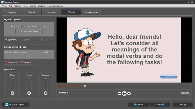Move track down with the down arrow icon
This screenshot has width=195, height=109.
coord(52,40)
